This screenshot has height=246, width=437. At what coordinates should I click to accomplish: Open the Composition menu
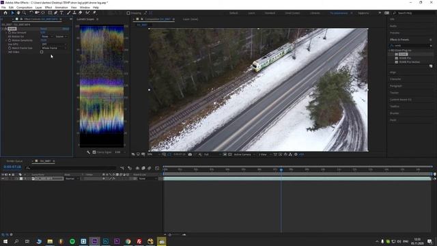coord(25,8)
